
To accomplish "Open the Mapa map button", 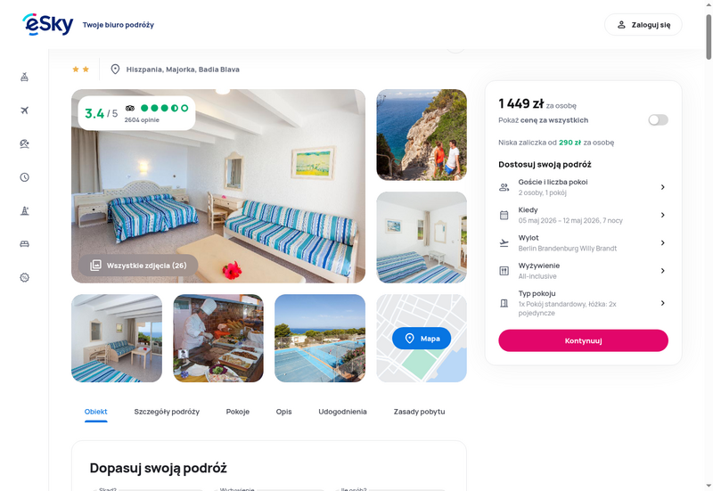I will tap(422, 339).
